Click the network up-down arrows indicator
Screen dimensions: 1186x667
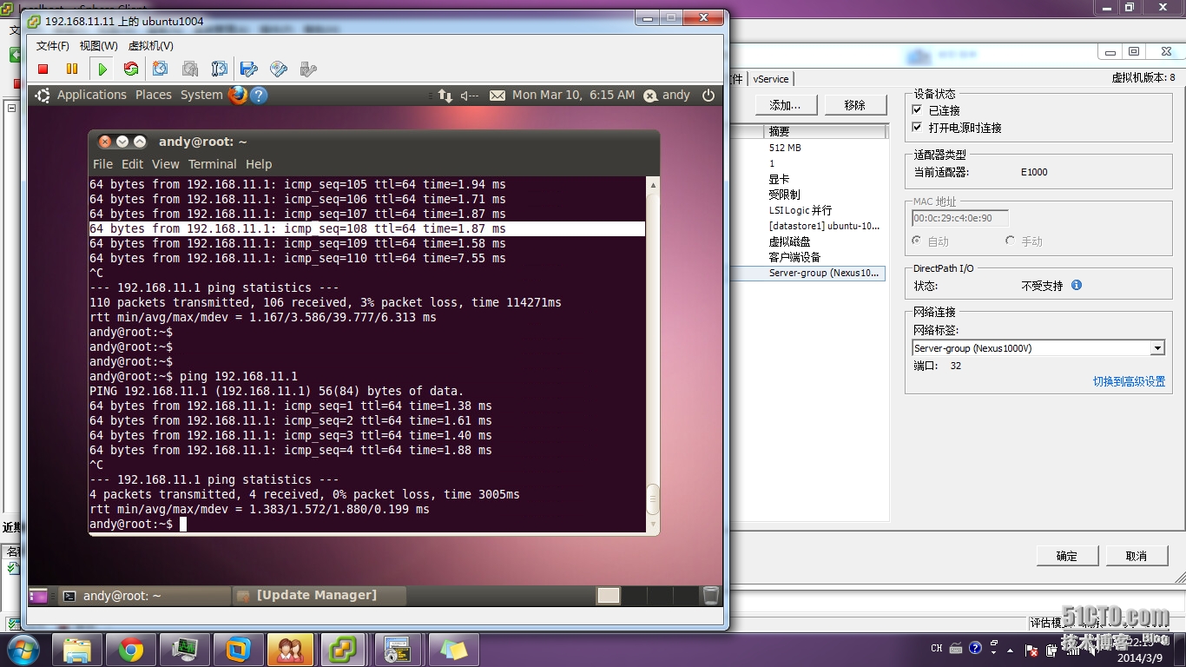445,96
